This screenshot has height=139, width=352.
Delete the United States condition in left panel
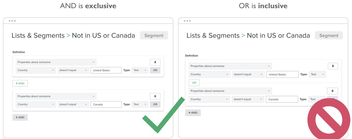pos(155,62)
